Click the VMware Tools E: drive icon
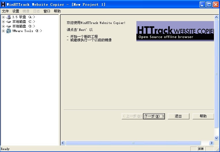This screenshot has height=152, width=220. tap(9, 31)
